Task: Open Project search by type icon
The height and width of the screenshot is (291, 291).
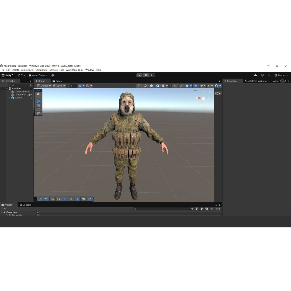Action: [197, 209]
